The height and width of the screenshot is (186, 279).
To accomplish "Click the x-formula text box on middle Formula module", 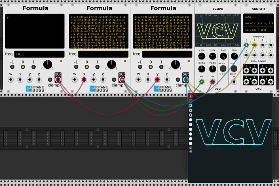I will click(99, 31).
